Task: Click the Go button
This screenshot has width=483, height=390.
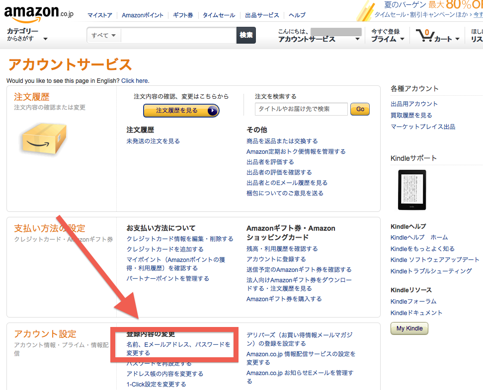Action: 360,109
